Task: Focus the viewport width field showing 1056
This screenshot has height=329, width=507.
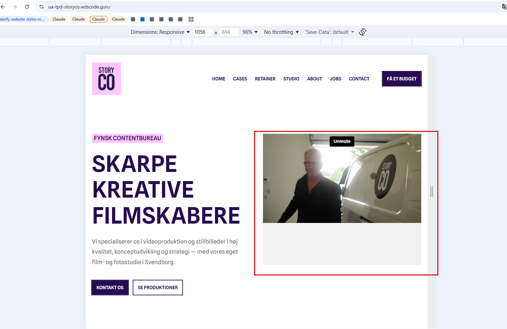Action: coord(203,32)
